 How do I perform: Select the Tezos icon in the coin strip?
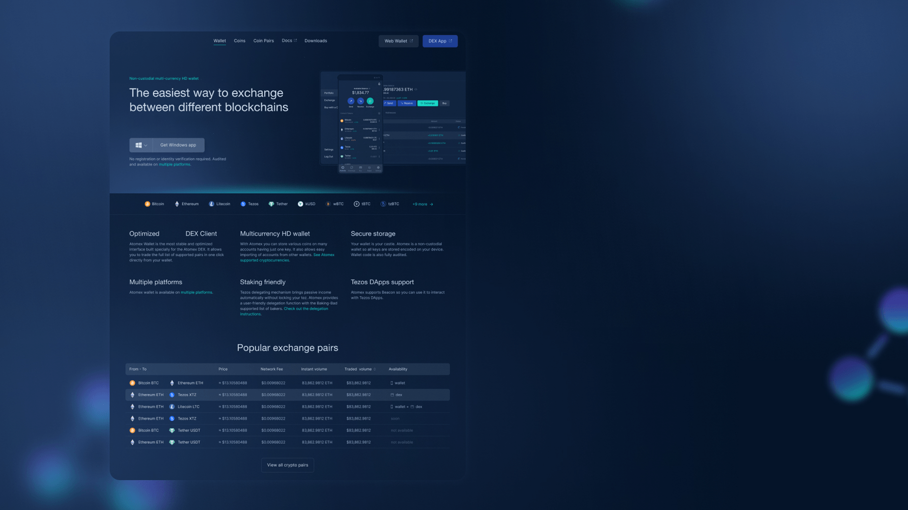tap(243, 204)
